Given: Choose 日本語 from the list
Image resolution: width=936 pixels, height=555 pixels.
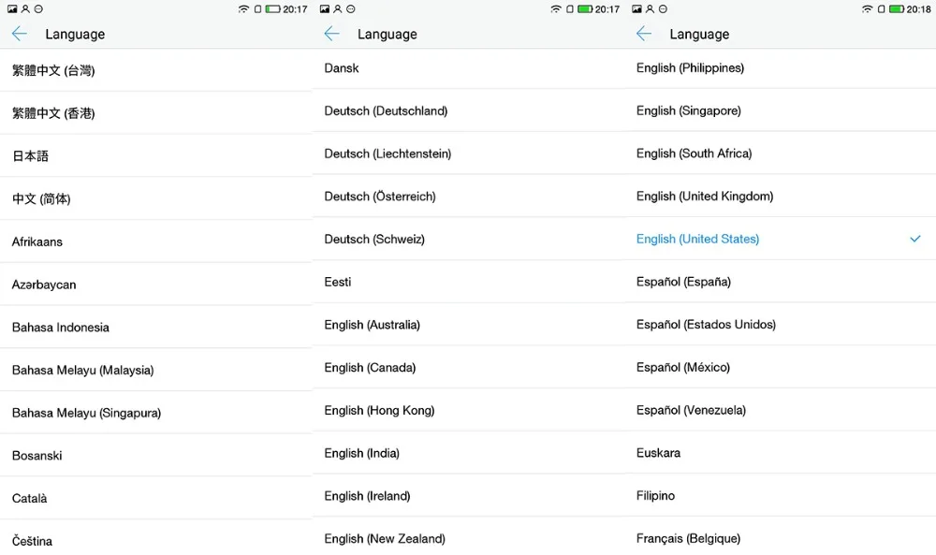Looking at the screenshot, I should click(155, 156).
